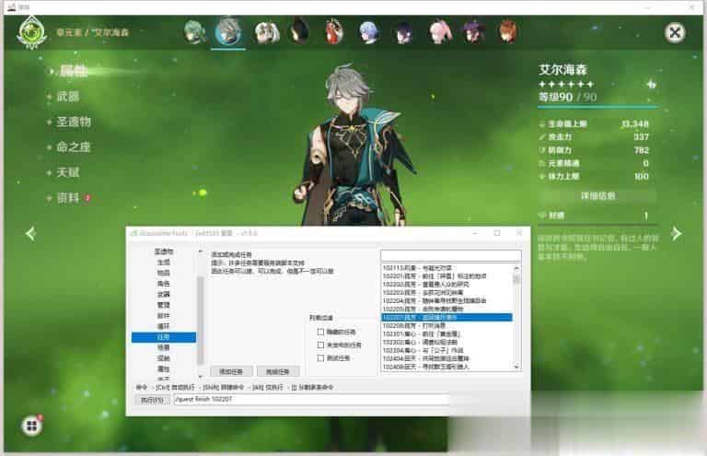Click the 添加任务 add quest button
707x456 pixels.
click(231, 371)
